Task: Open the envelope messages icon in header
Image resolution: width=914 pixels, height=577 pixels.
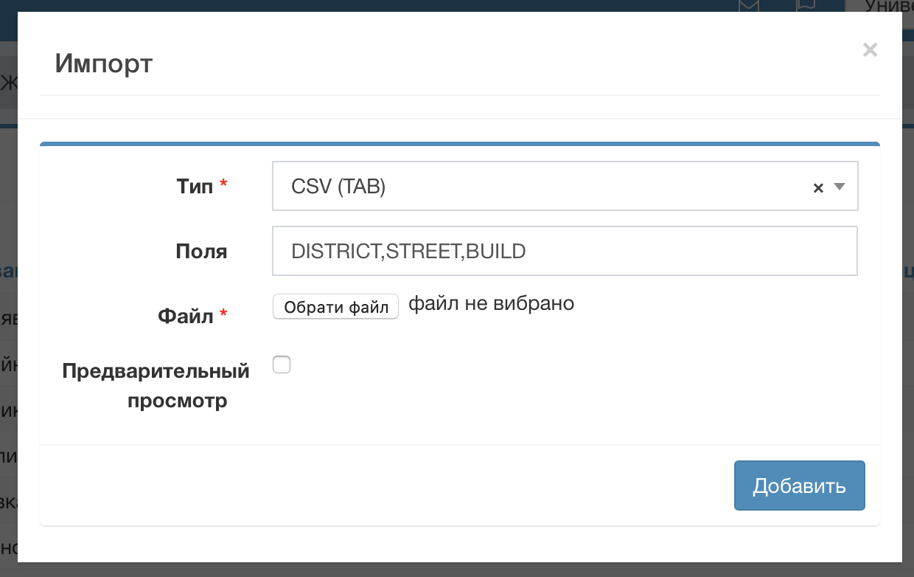Action: (x=748, y=6)
